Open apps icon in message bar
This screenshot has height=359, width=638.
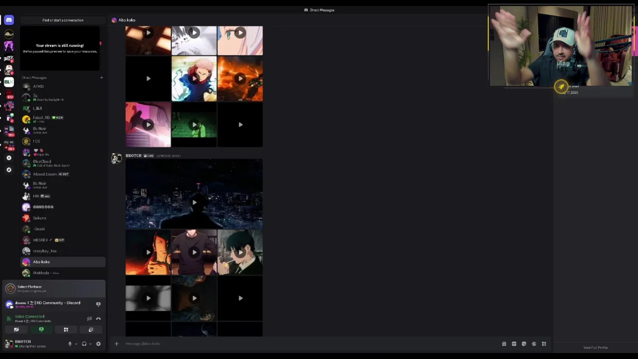[x=544, y=344]
